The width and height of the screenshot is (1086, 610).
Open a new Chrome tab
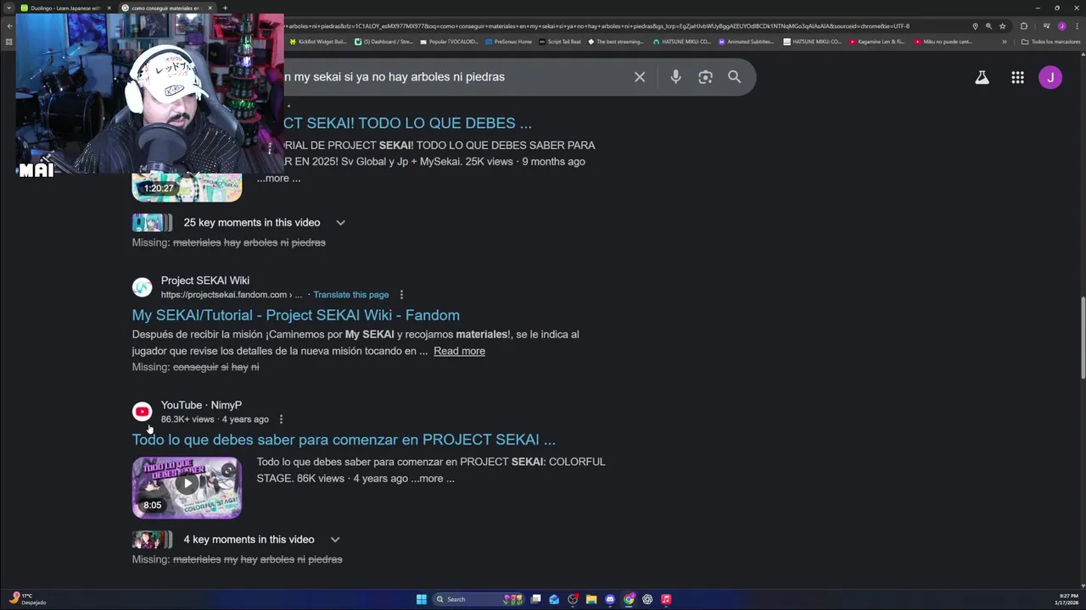[225, 8]
